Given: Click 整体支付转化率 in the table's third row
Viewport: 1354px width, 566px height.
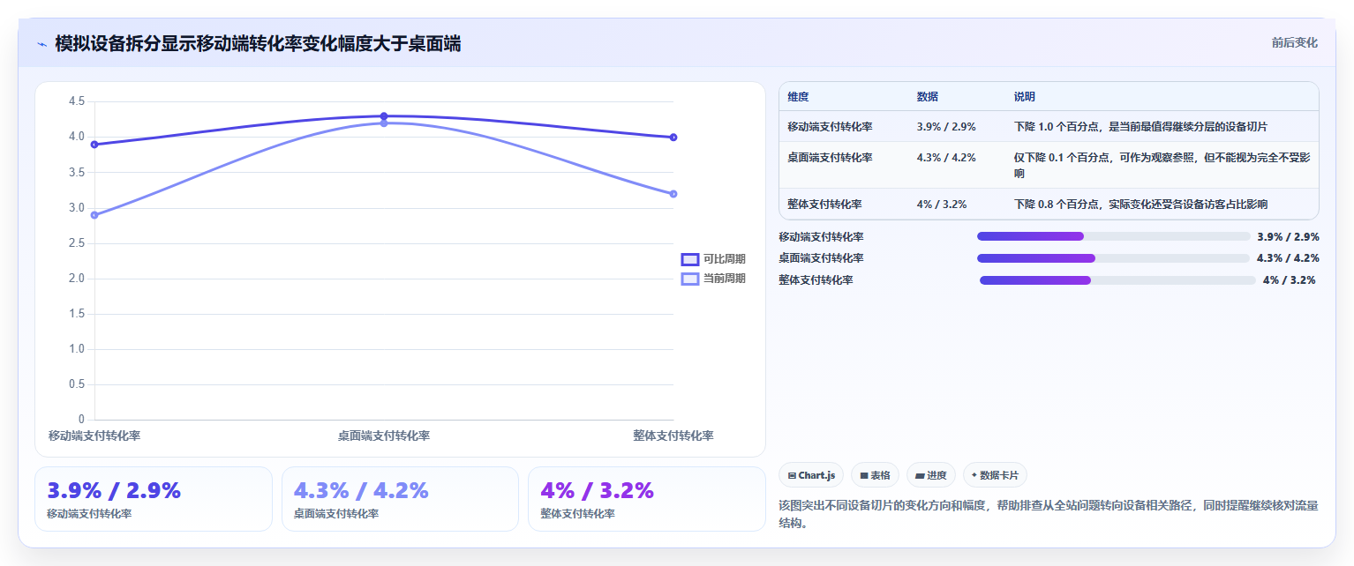Looking at the screenshot, I should point(825,205).
